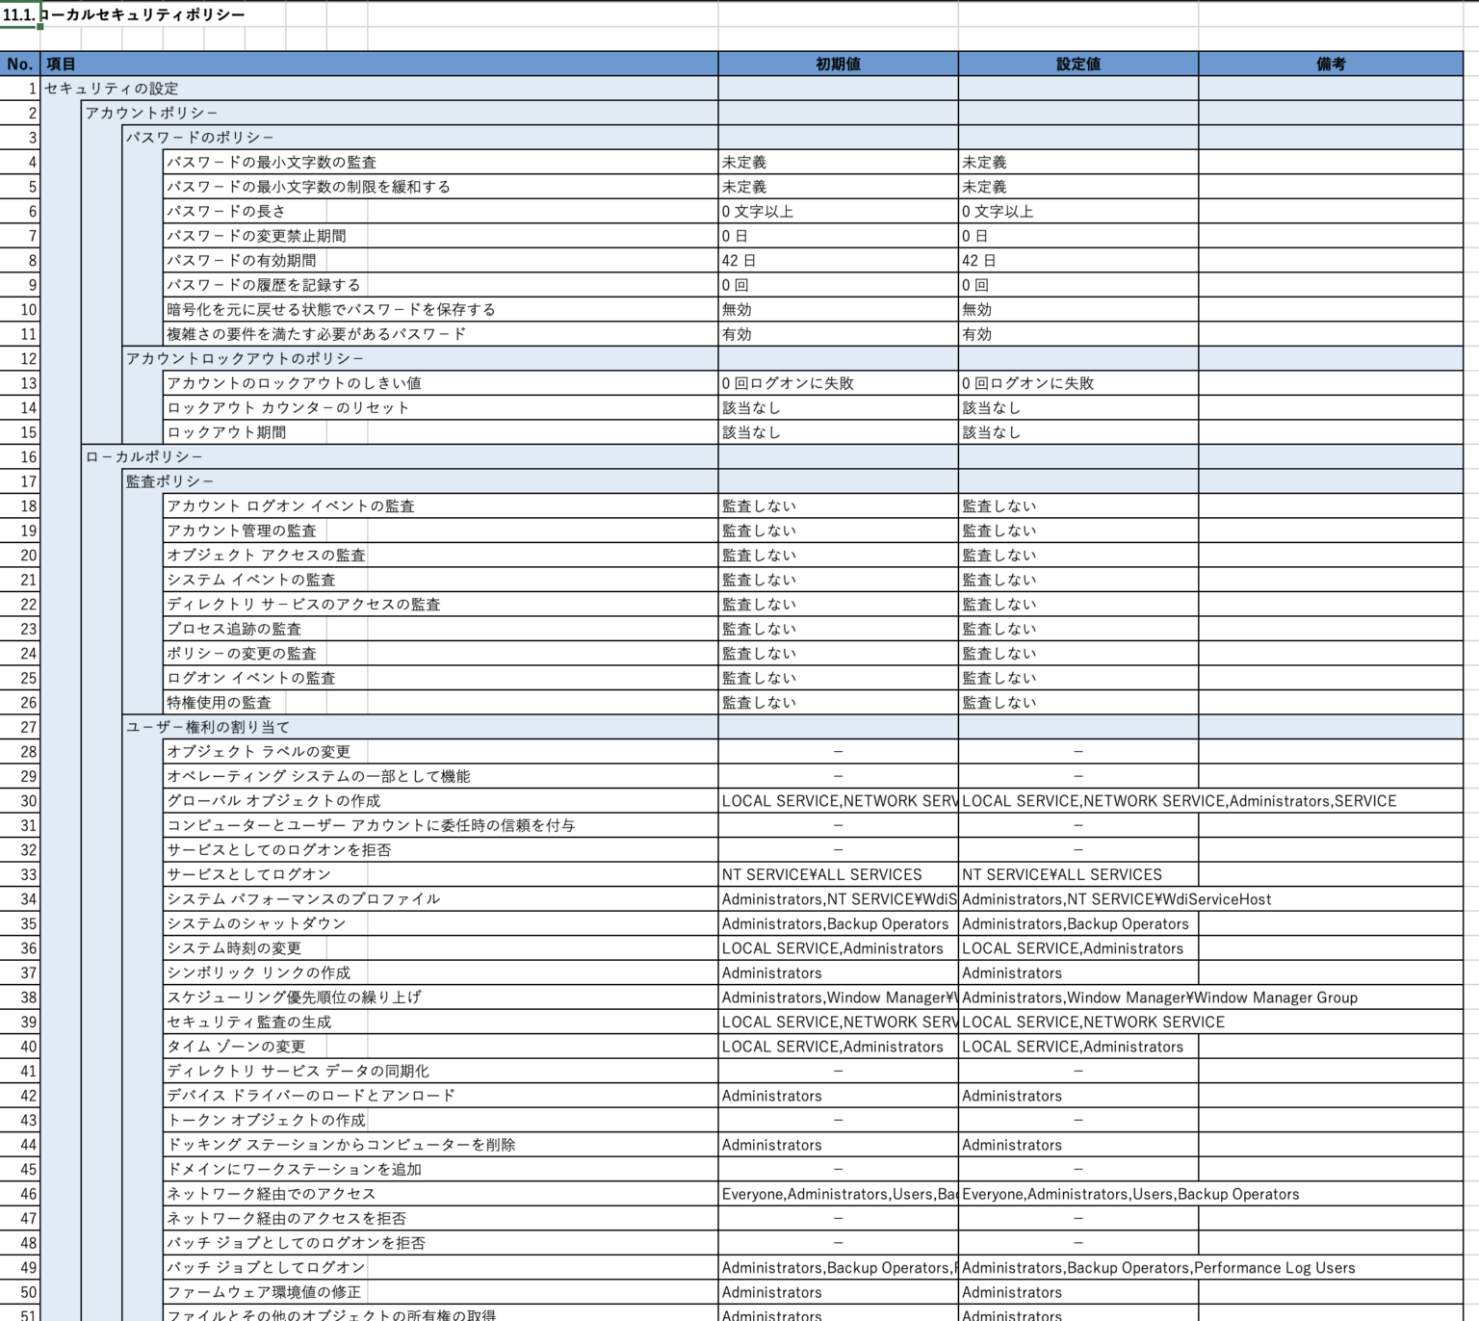Click 設定値 cell for パスワードの長さ
The width and height of the screenshot is (1479, 1321).
coord(1077,211)
